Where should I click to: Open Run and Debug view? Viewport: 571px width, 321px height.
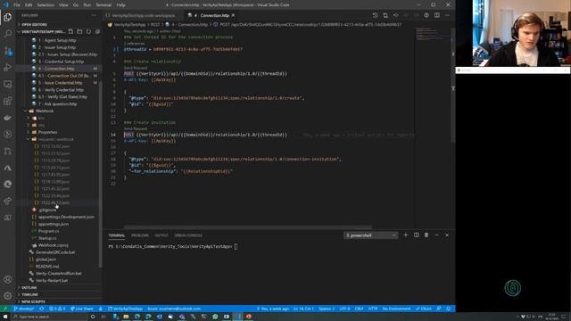8,68
